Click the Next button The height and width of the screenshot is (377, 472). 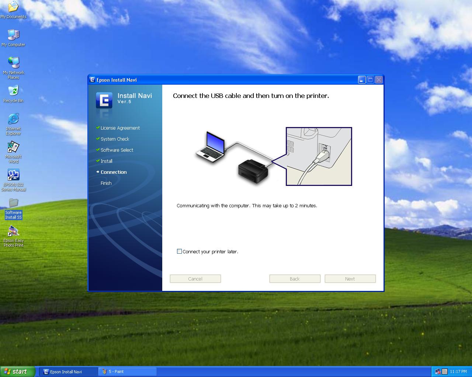coord(350,279)
